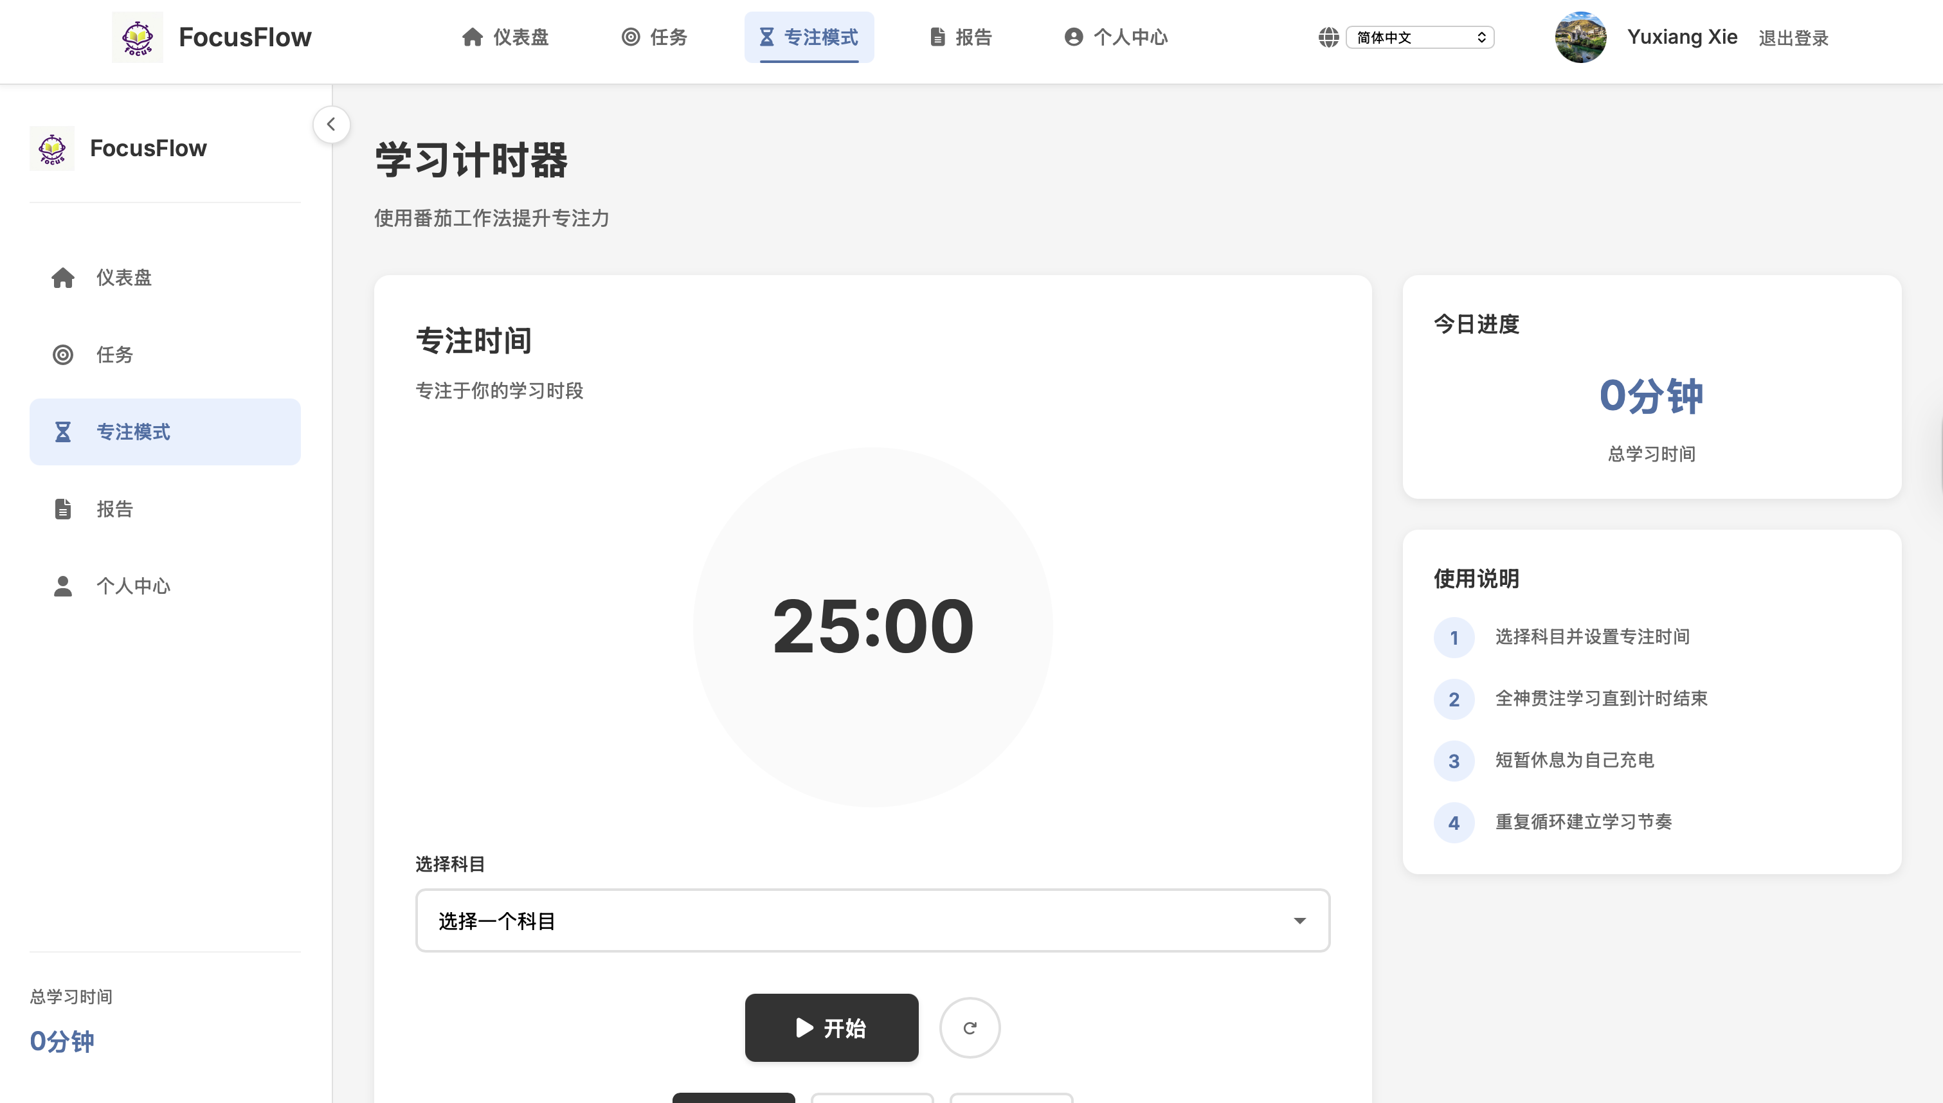
Task: Select 仪表盘 in the left sidebar
Action: [x=123, y=277]
